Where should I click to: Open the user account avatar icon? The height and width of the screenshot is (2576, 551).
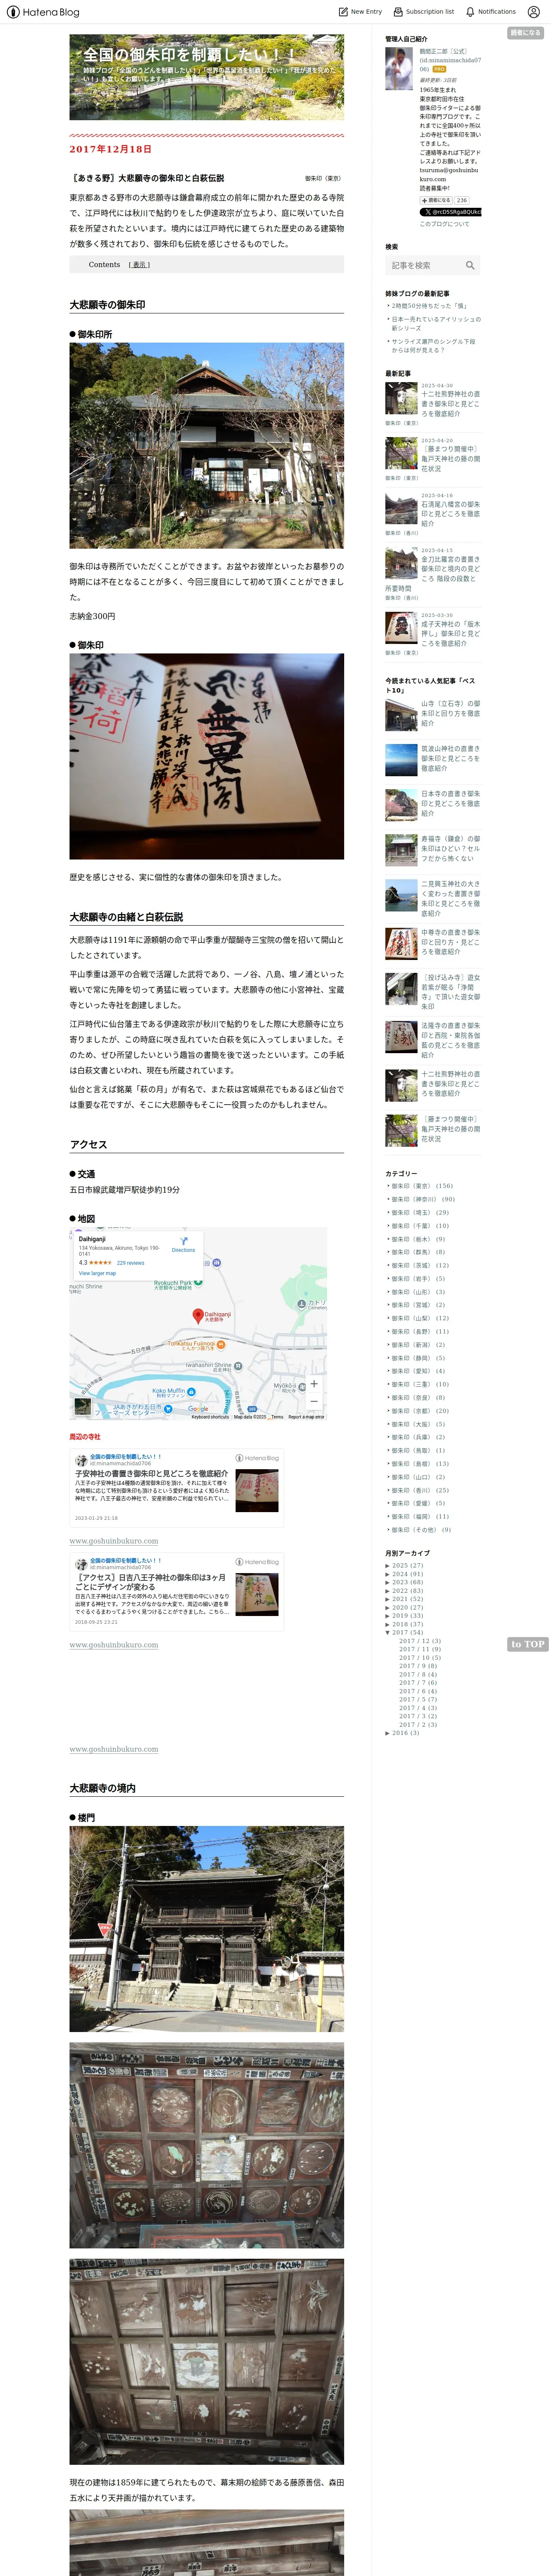tap(533, 12)
